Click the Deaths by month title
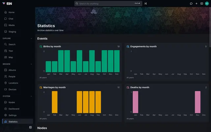Viewport: 211px width, 132px height. click(x=140, y=87)
